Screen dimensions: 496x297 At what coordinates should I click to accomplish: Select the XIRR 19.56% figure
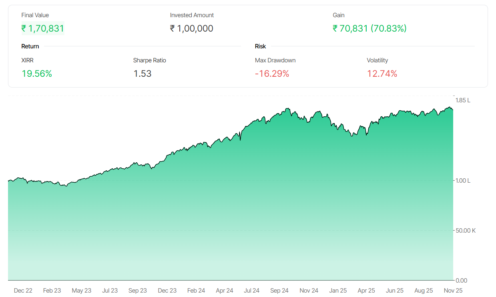[37, 74]
